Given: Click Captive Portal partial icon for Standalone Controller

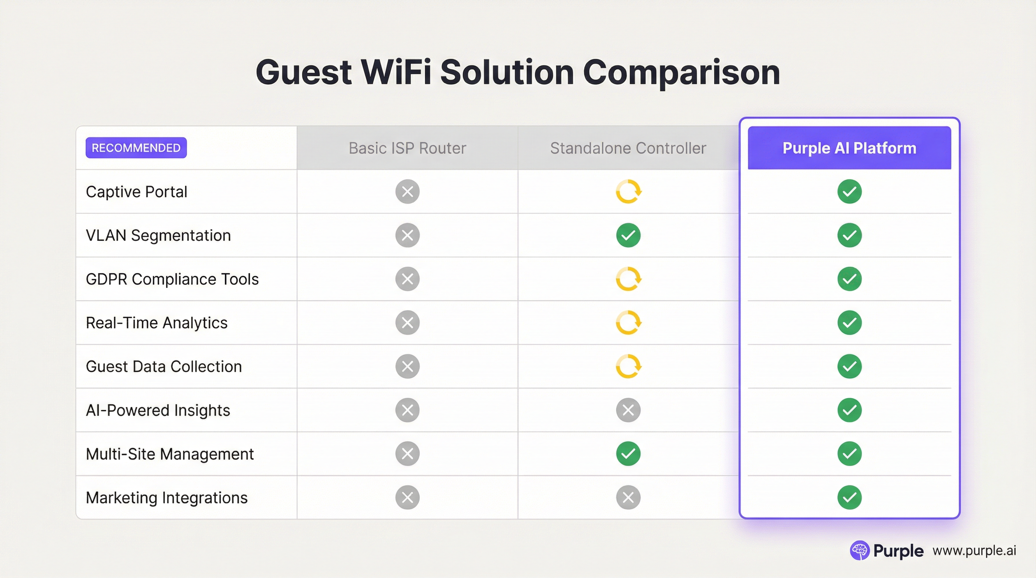Looking at the screenshot, I should point(628,191).
